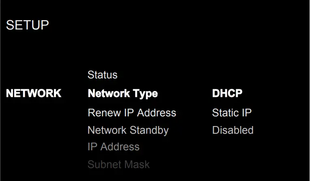Screen dimensions: 310x181
Task: Click Disabled in the right column
Action: [232, 130]
